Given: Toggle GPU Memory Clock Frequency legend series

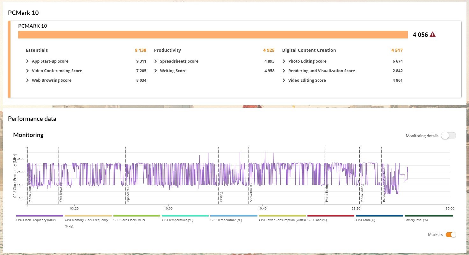Looking at the screenshot, I should [88, 221].
